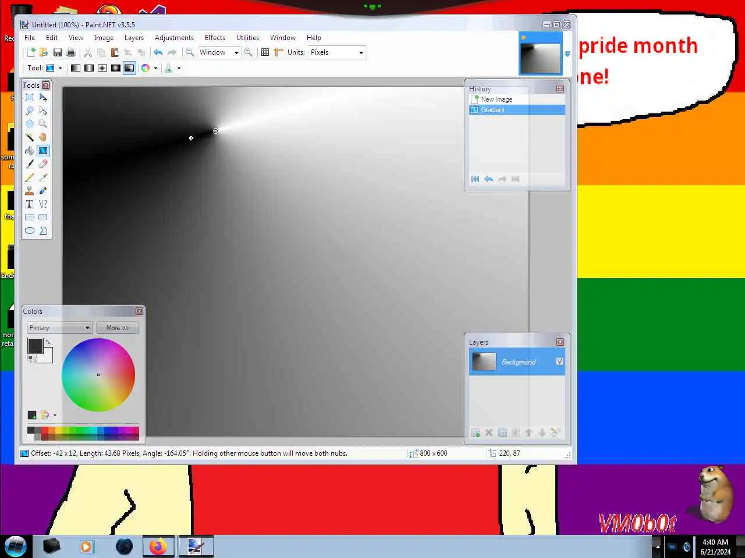Open the Image menu
Viewport: 745px width, 558px height.
pos(104,38)
